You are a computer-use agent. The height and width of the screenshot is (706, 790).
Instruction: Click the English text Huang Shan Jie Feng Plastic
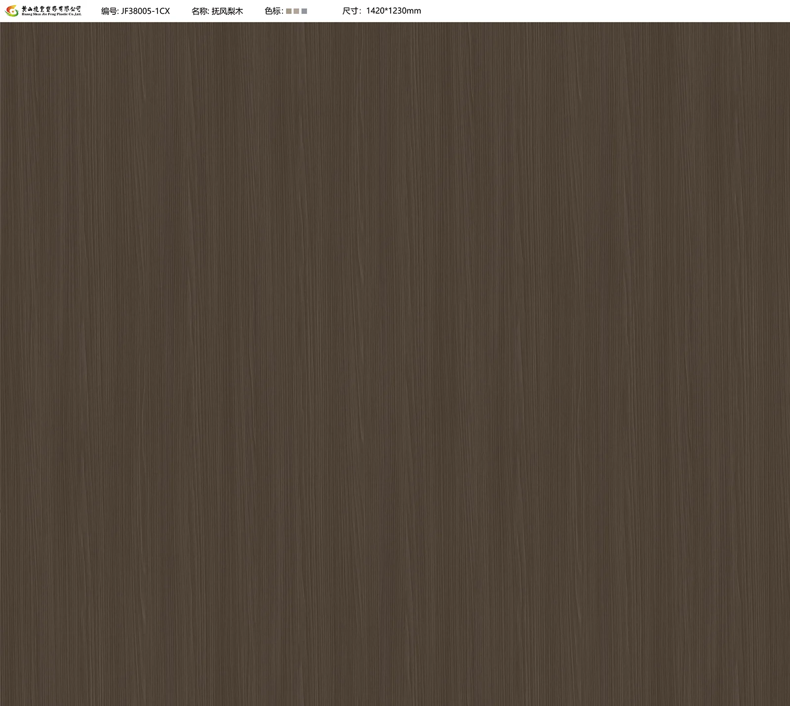[x=45, y=15]
